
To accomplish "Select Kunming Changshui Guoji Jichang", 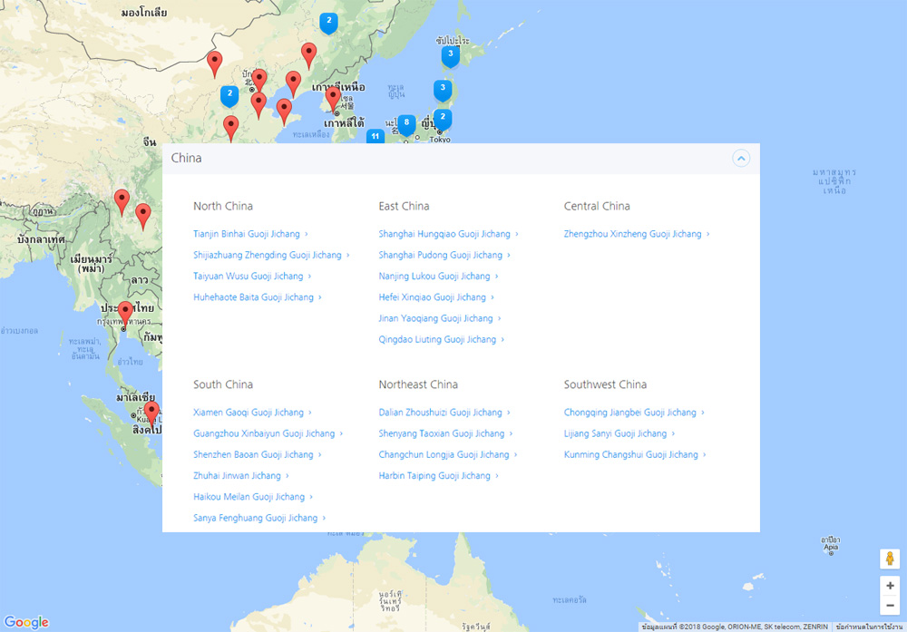I will tap(631, 455).
